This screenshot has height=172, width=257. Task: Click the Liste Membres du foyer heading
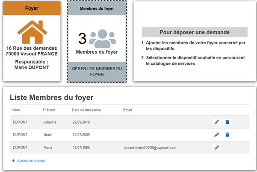[51, 97]
